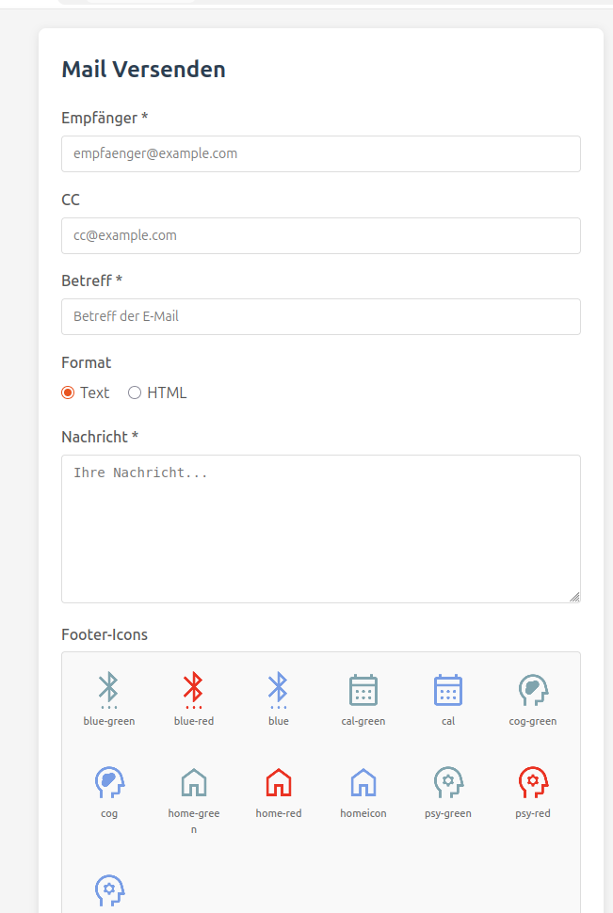The image size is (613, 913).
Task: Pick the plain blue Bluetooth icon
Action: click(x=279, y=690)
